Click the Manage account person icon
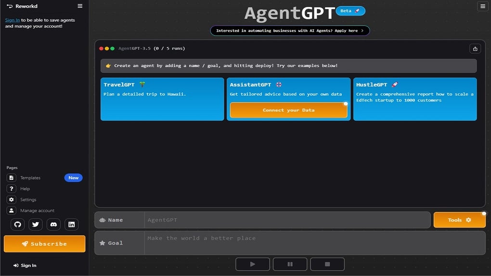Image resolution: width=491 pixels, height=276 pixels. pos(11,211)
